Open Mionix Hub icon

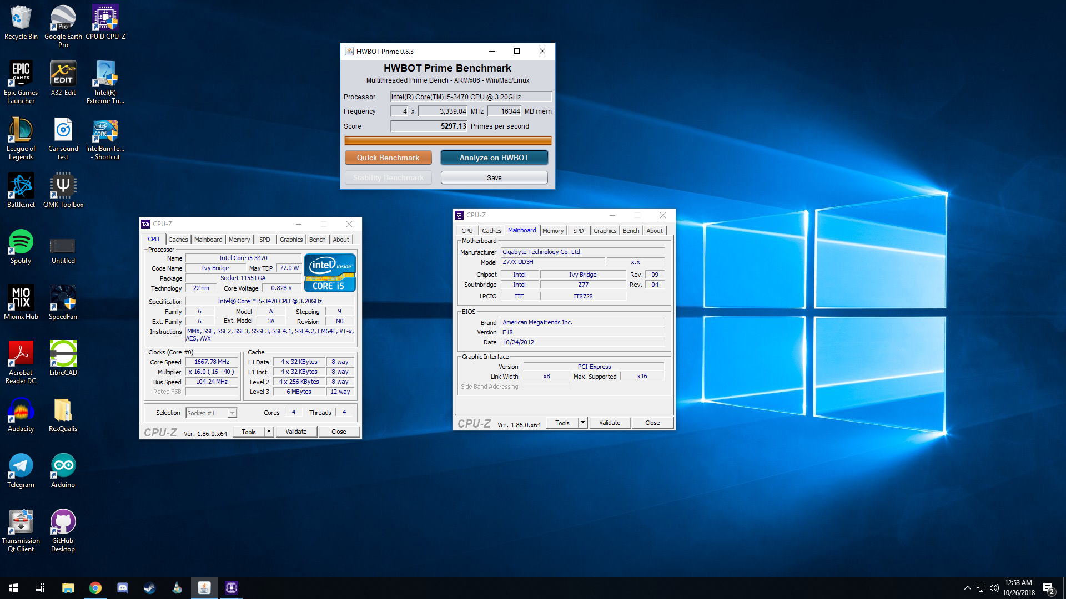click(x=21, y=302)
